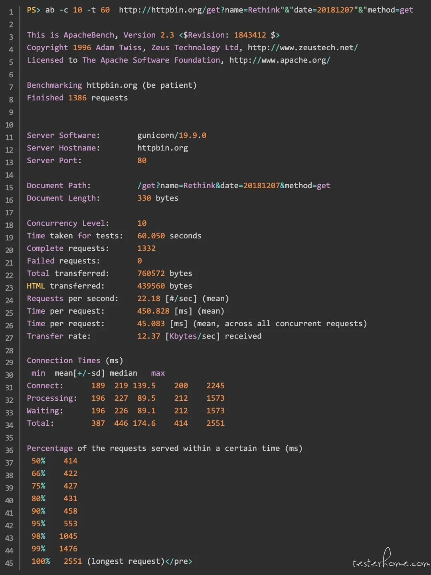Open the www.apache.org link
The height and width of the screenshot is (575, 431).
[x=280, y=60]
